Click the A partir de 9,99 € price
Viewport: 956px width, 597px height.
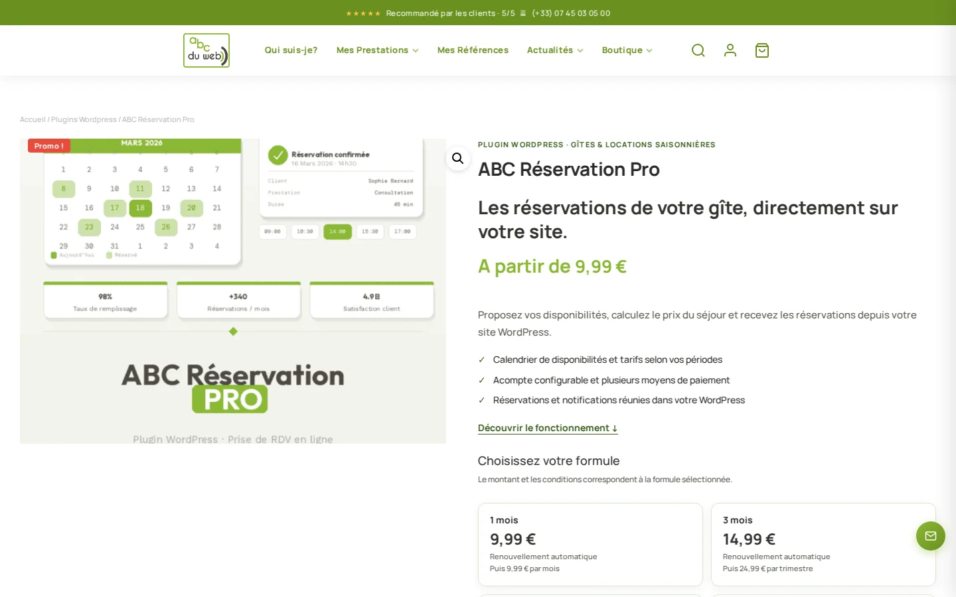click(552, 267)
